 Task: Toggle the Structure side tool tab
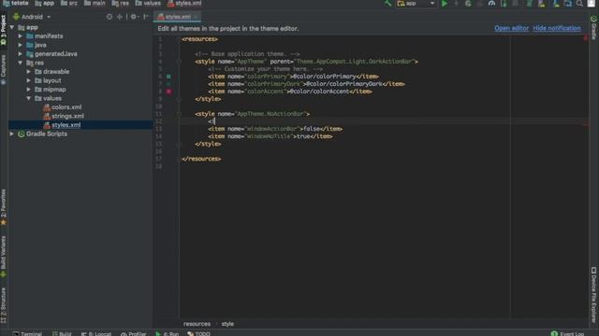4,305
